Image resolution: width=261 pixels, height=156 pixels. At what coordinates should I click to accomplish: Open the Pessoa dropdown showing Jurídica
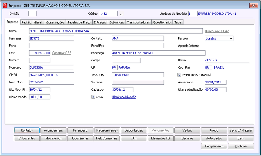[x=219, y=39]
